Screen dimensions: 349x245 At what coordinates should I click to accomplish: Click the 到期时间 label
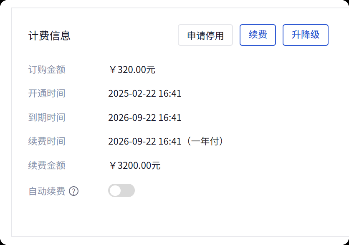47,117
